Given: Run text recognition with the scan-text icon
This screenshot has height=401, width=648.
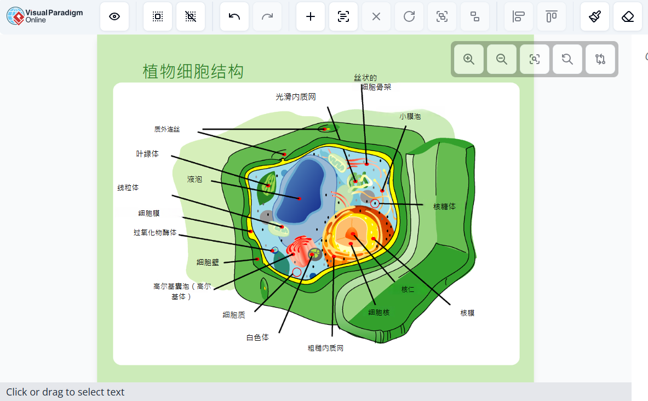Looking at the screenshot, I should (343, 16).
